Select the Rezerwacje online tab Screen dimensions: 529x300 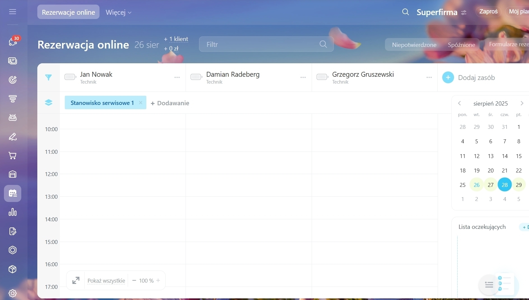coord(68,12)
